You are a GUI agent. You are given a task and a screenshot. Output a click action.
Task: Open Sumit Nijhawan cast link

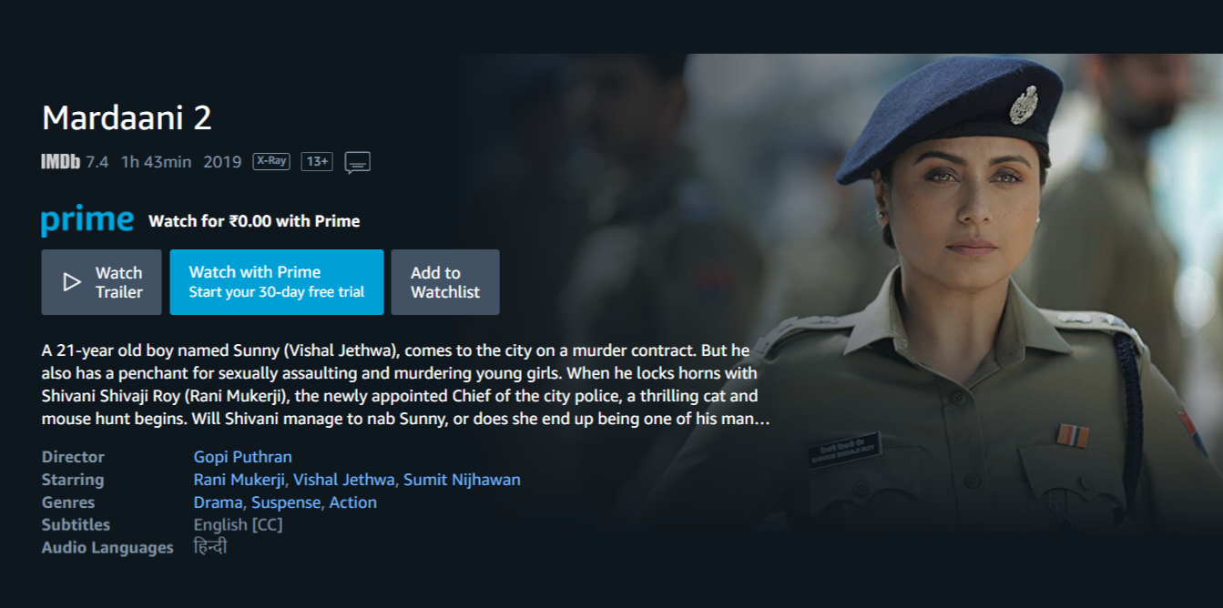pos(462,480)
